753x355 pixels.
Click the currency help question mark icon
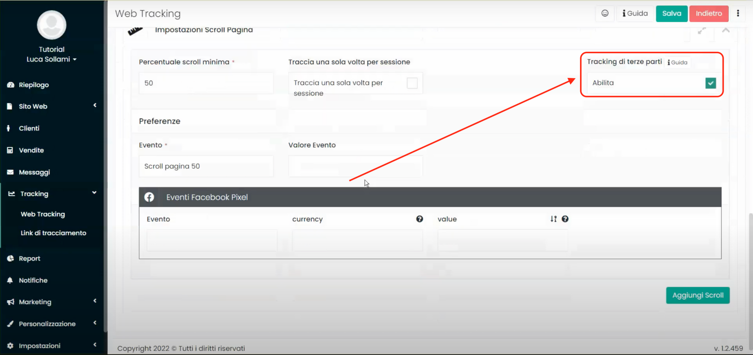[x=419, y=219]
